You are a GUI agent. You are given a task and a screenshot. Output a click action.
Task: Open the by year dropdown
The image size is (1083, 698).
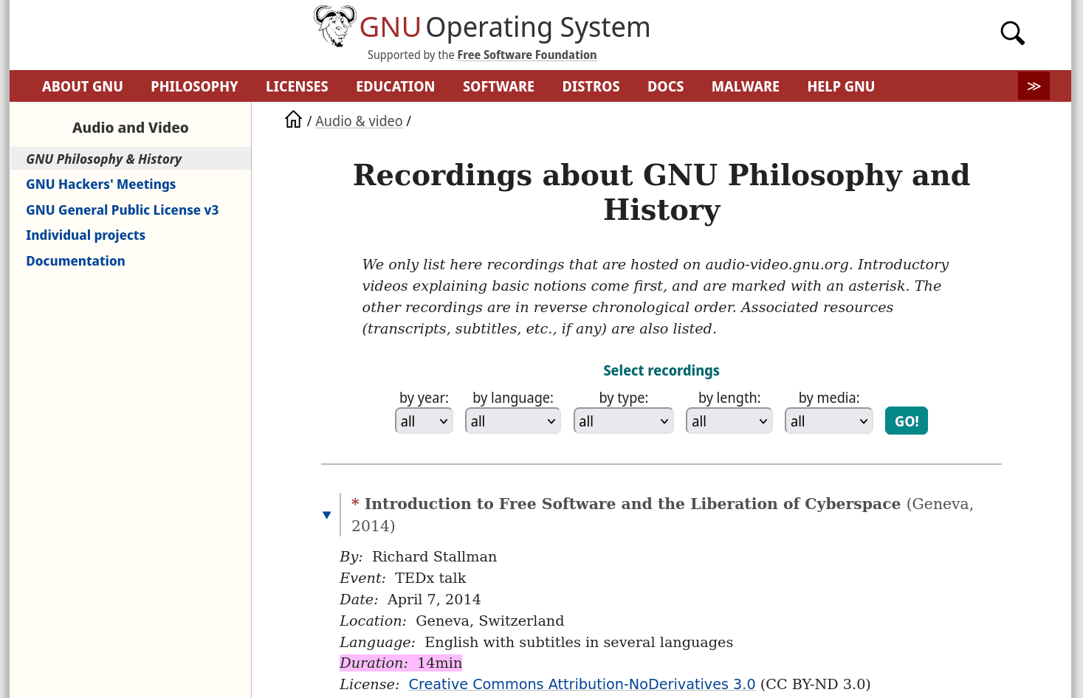point(424,421)
